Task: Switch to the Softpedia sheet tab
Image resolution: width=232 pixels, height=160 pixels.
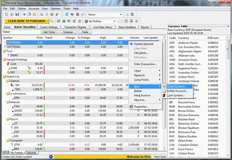Action: click(31, 153)
